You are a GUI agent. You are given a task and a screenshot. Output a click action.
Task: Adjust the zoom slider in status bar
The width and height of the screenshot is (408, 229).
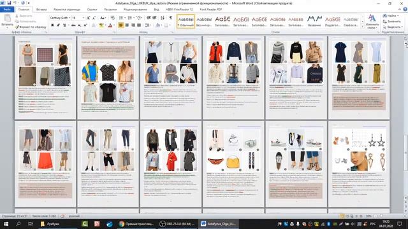click(x=381, y=216)
